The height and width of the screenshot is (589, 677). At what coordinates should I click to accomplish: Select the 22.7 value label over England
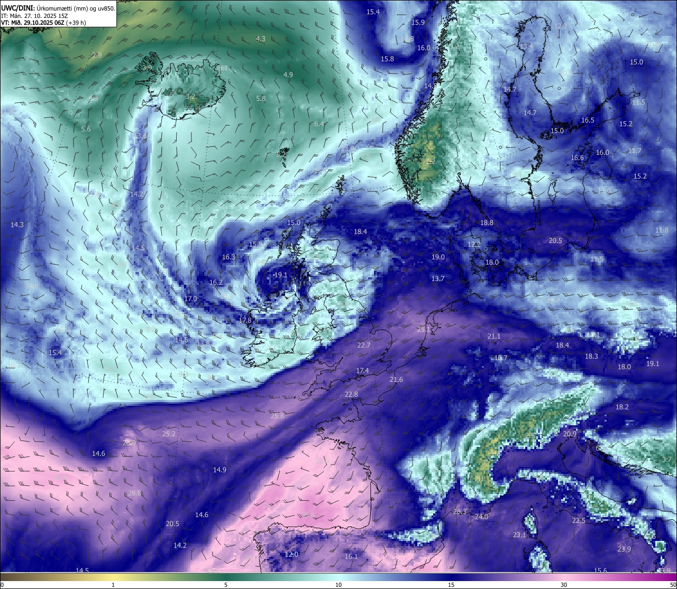[364, 345]
